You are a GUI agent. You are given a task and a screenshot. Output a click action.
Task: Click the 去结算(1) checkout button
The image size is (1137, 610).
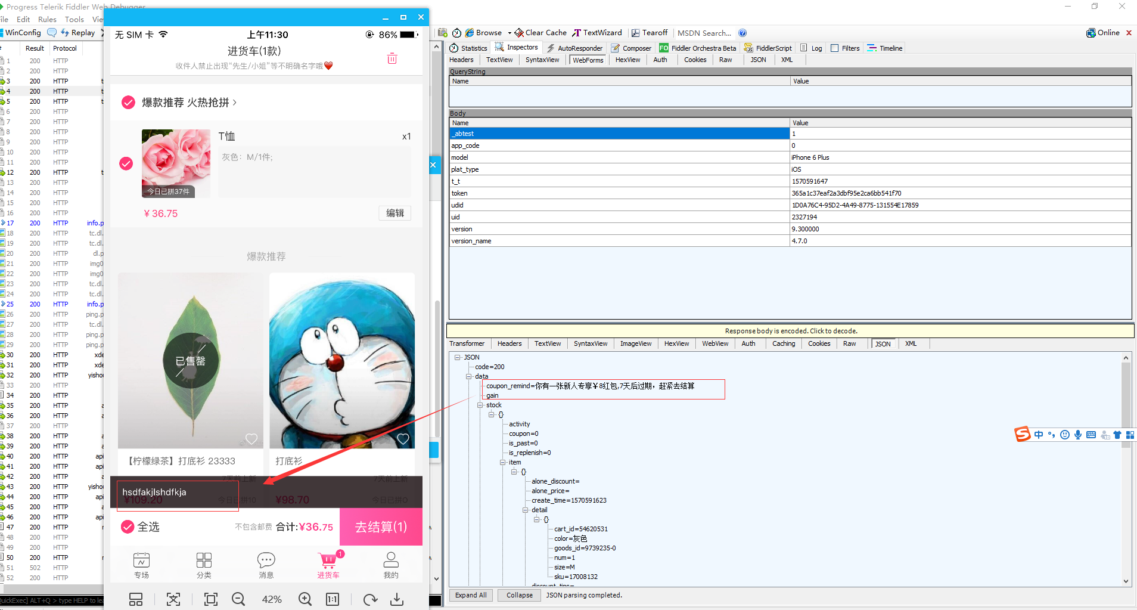381,527
